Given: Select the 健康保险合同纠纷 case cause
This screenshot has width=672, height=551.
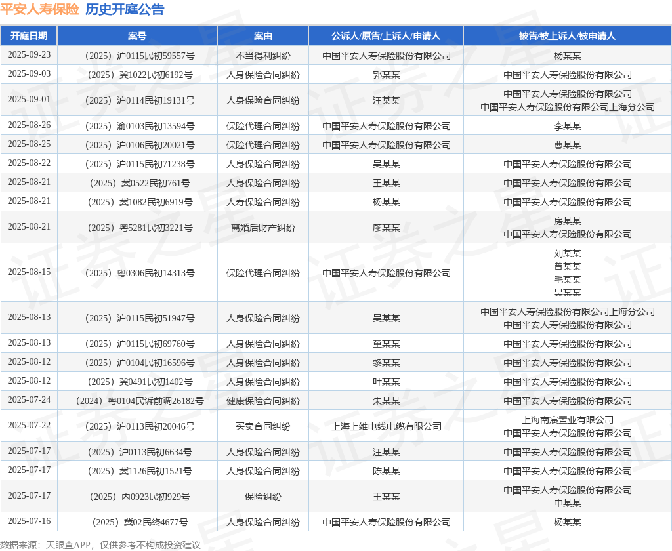Looking at the screenshot, I should 262,401.
